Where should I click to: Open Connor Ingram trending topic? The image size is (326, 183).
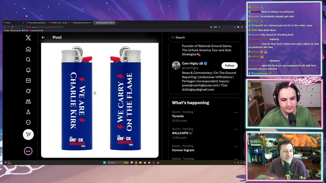[x=183, y=150]
